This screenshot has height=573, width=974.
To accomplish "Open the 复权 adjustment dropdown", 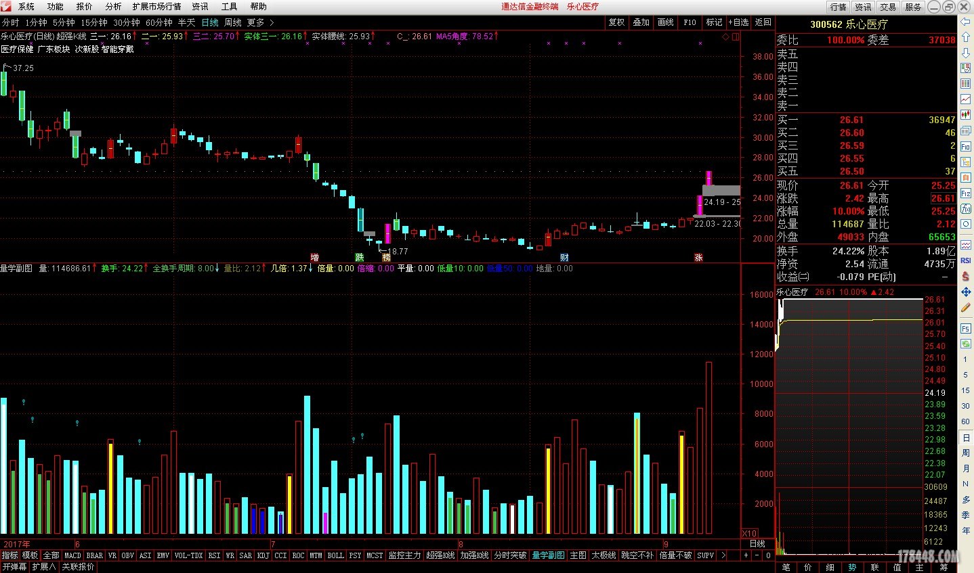I will 616,22.
